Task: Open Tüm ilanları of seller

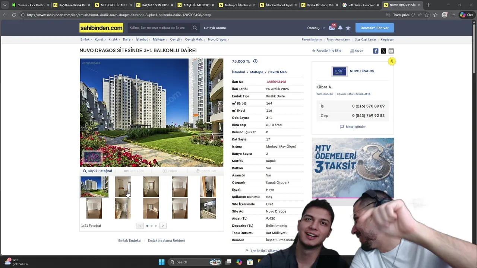Action: tap(325, 94)
